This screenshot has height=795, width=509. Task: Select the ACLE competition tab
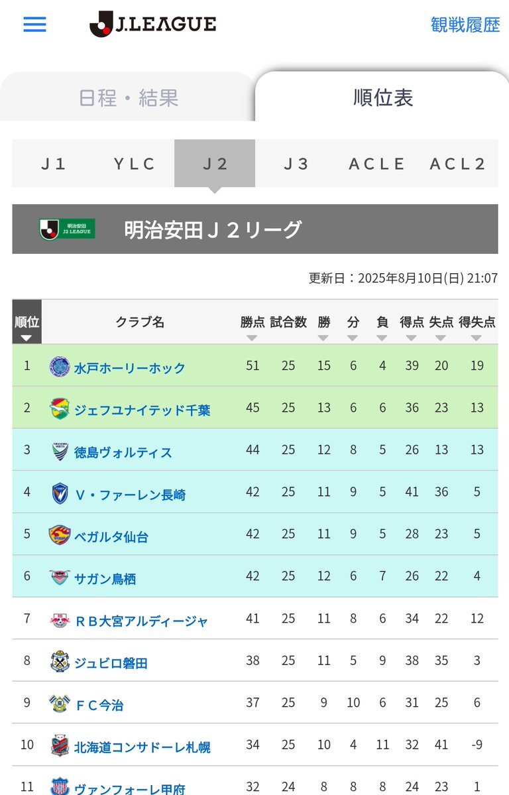376,164
